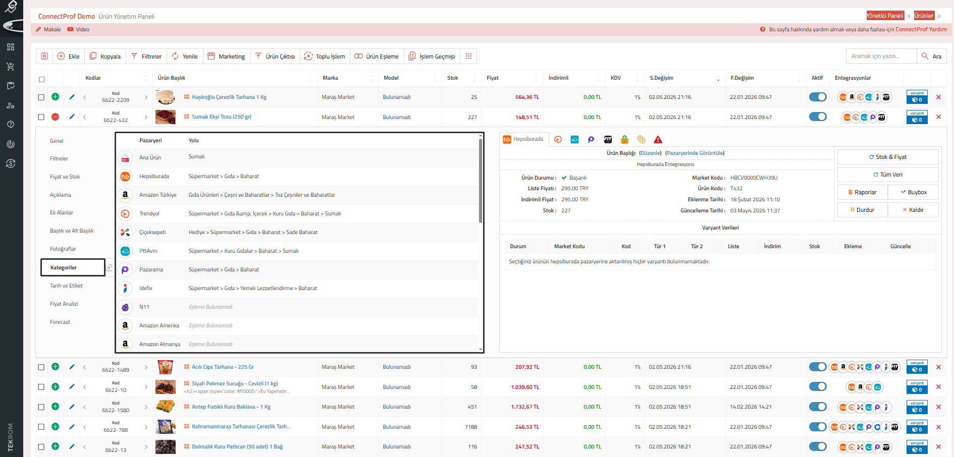954x457 pixels.
Task: Click the orange basket with plus icon tab
Action: tap(624, 140)
